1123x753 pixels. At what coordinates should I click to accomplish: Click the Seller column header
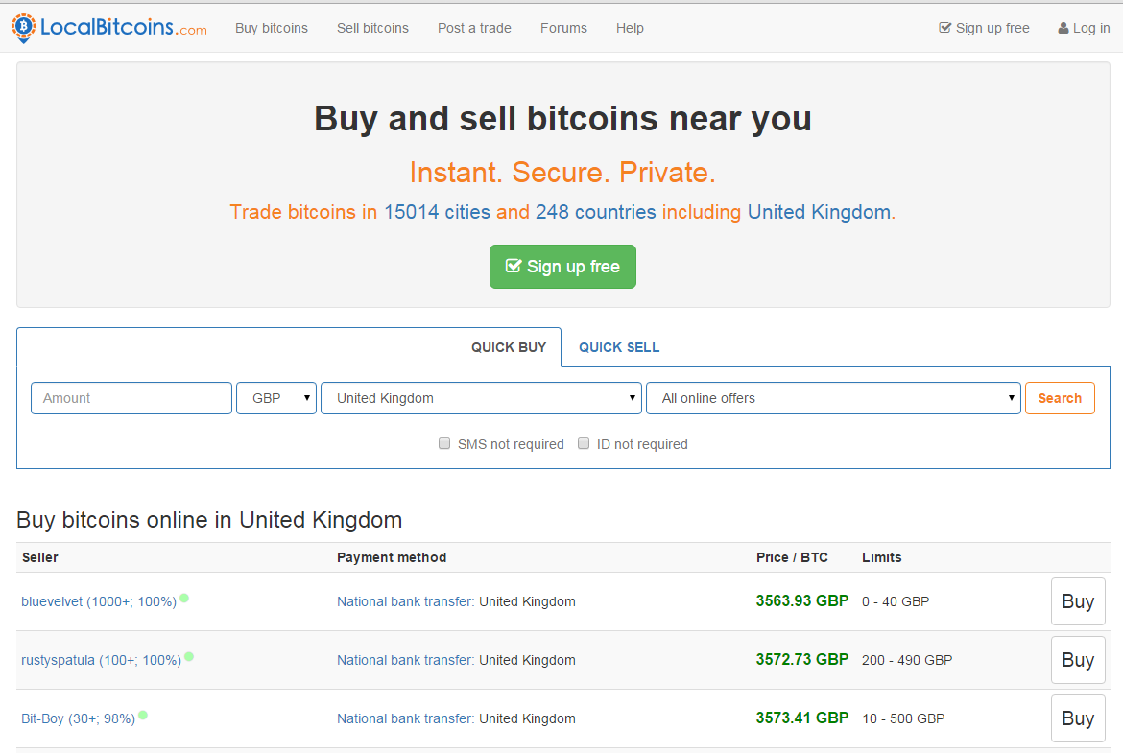point(40,557)
